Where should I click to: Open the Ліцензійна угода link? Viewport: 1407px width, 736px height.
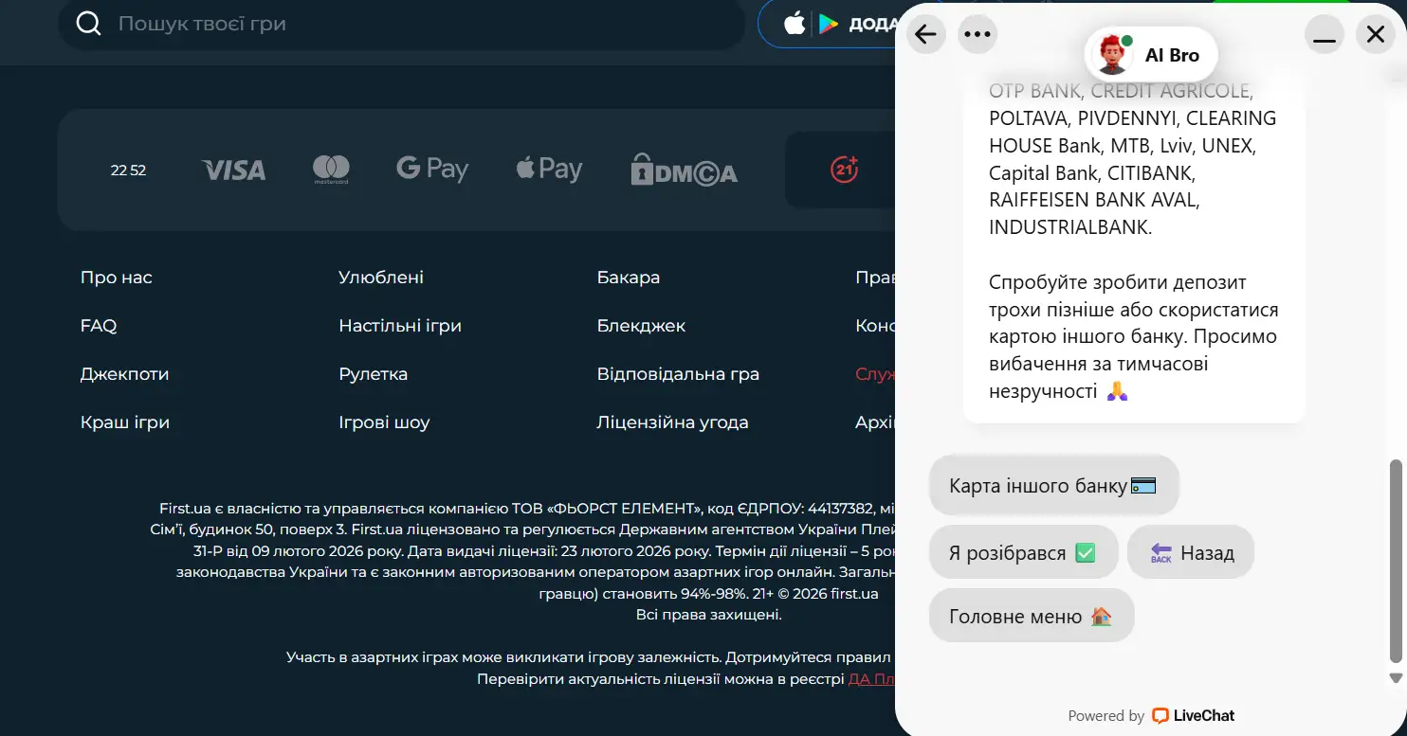(672, 422)
